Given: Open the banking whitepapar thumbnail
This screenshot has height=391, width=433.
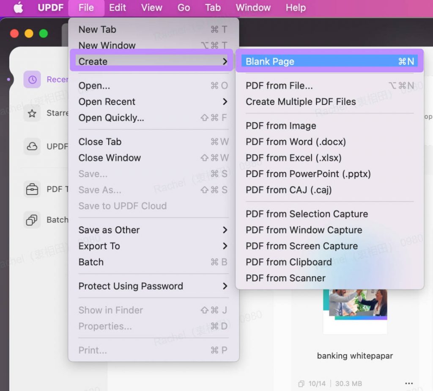Looking at the screenshot, I should coord(355,311).
